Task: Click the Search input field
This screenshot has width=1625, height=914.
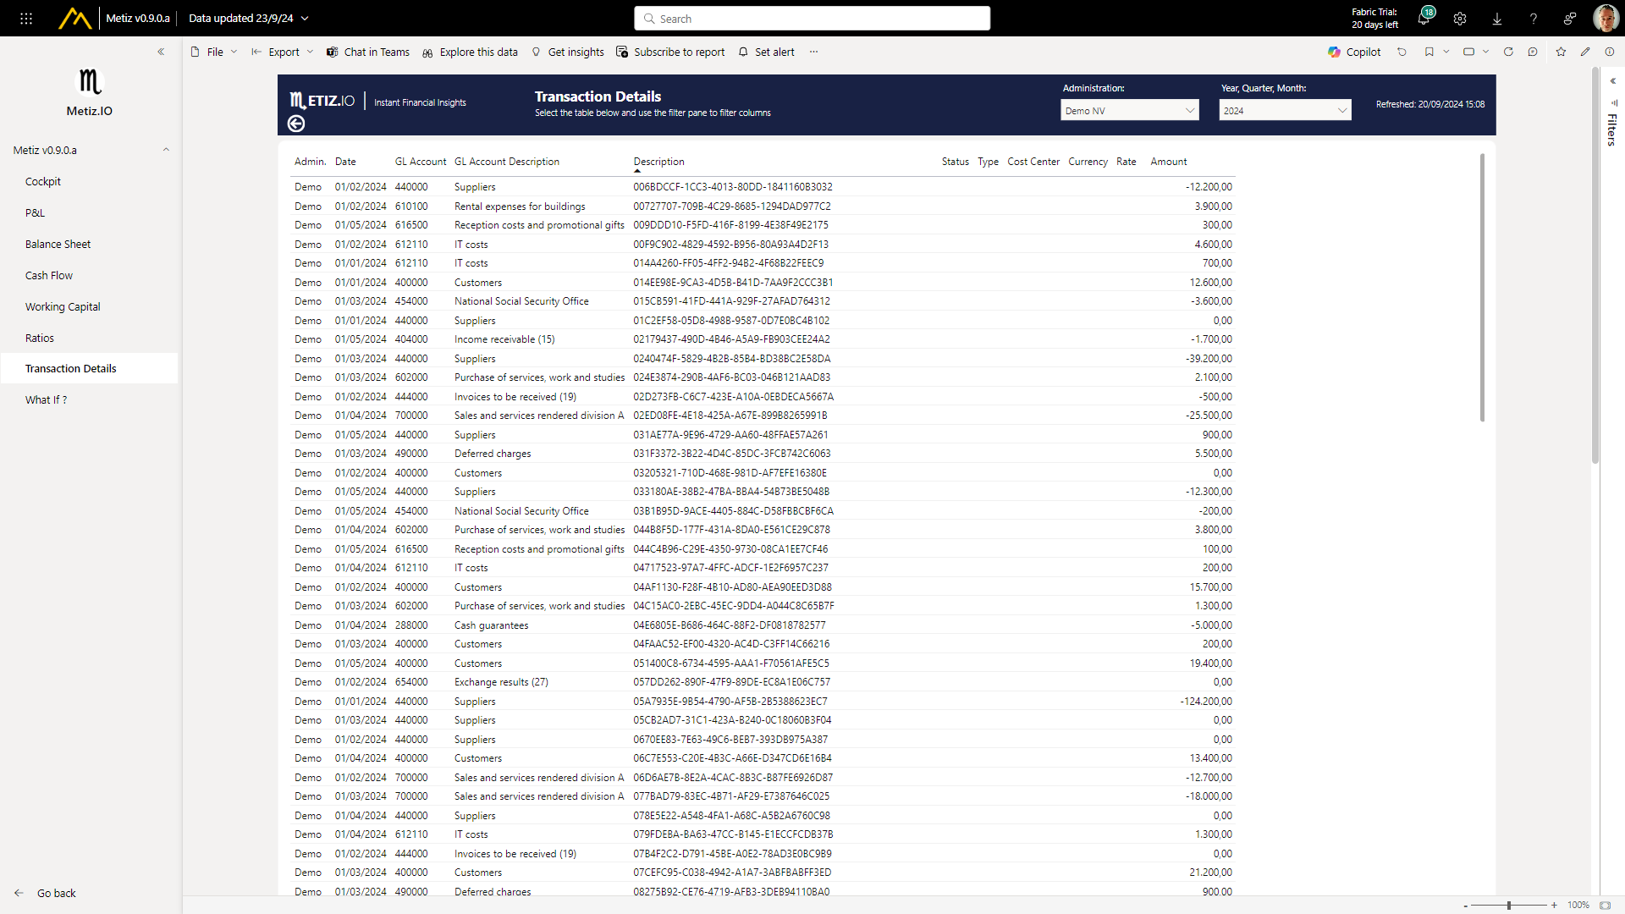Action: coord(812,19)
